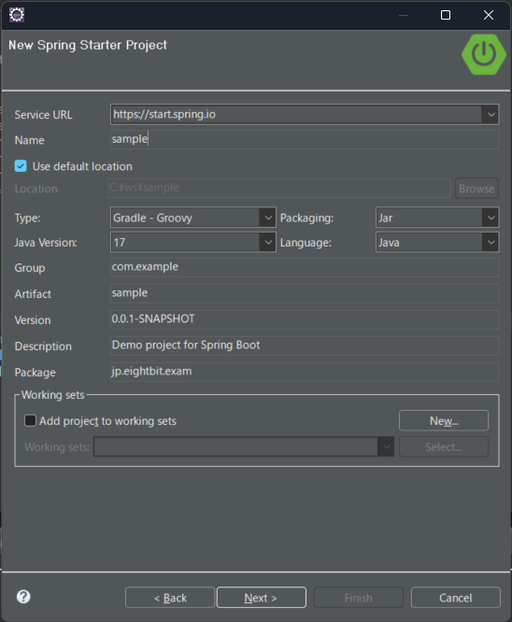Click New... to create a working set
This screenshot has height=622, width=512.
click(x=444, y=420)
